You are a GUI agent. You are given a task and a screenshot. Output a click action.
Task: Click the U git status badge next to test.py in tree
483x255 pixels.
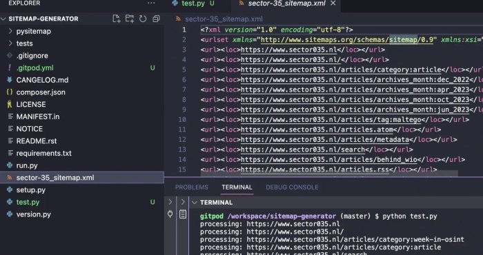point(152,202)
